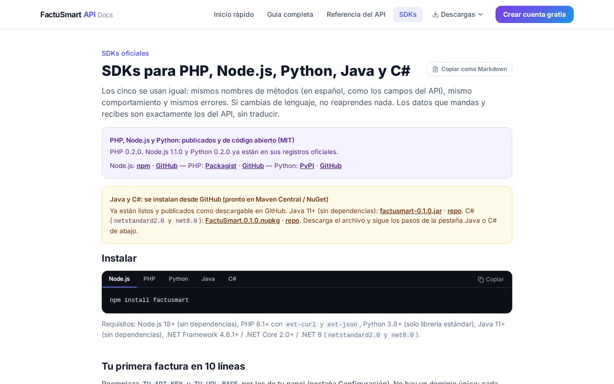Click net8.0 code in yellow notice
The image size is (614, 384).
[186, 221]
